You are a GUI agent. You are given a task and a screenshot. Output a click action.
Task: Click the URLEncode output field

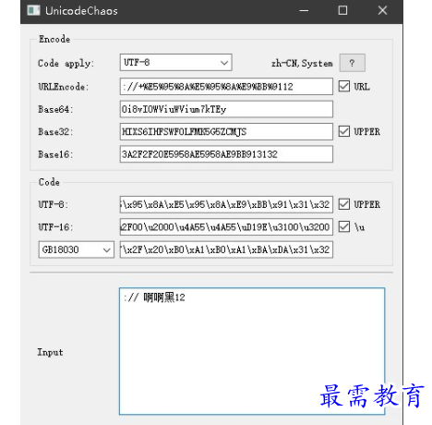tap(226, 87)
